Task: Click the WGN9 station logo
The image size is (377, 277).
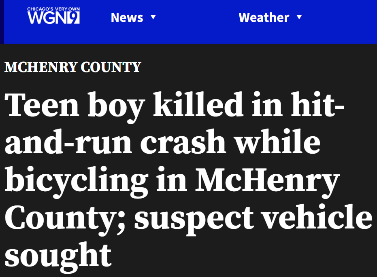Action: 53,16
